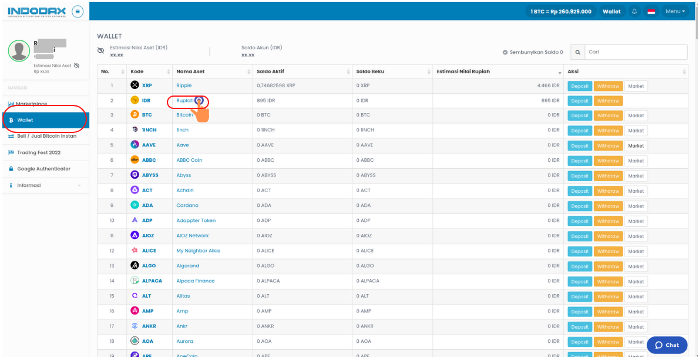Click the user profile avatar
699x358 pixels.
click(x=19, y=51)
